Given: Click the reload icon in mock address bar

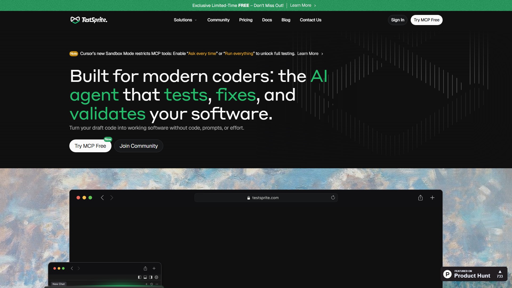Looking at the screenshot, I should 333,198.
